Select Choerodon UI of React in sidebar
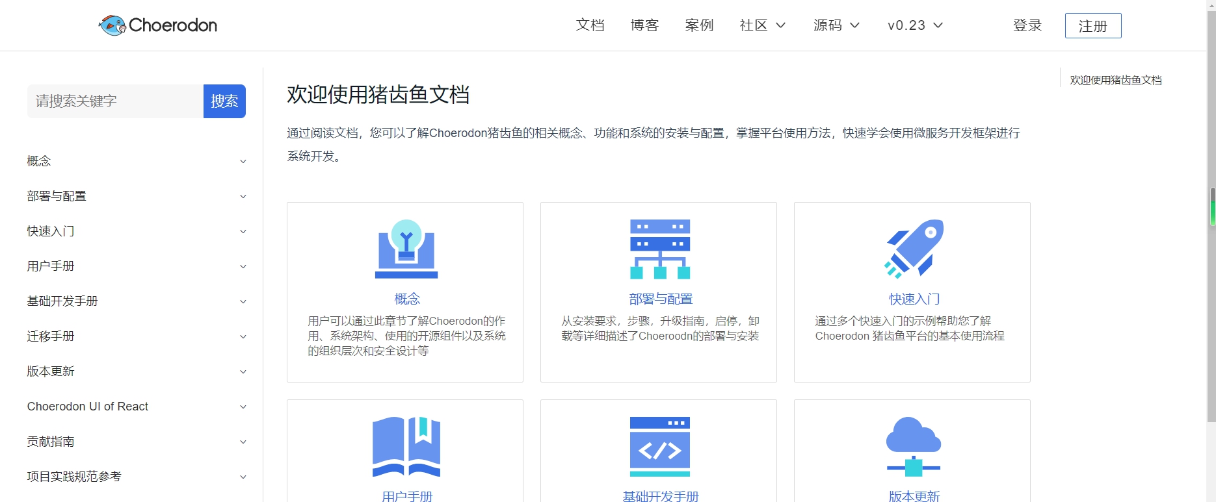The image size is (1216, 502). tap(88, 407)
